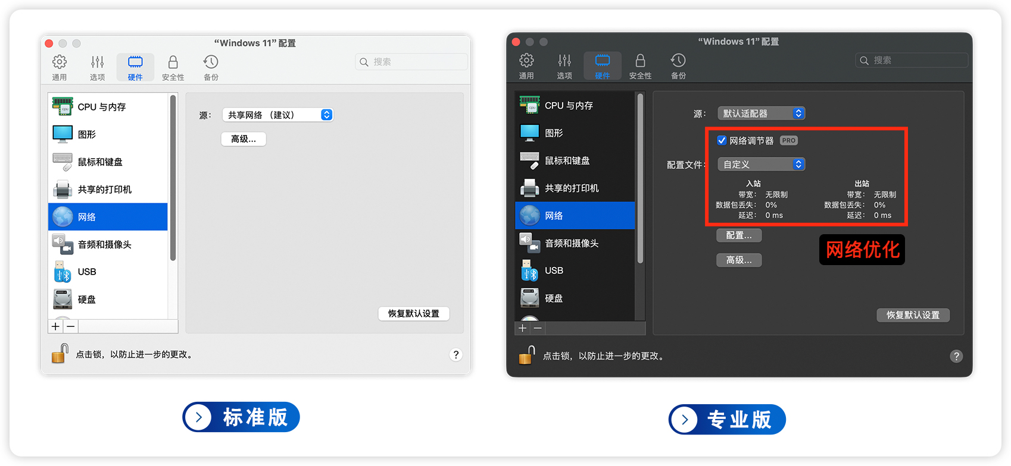Select 硬盘 in the light window sidebar
This screenshot has width=1011, height=466.
pyautogui.click(x=87, y=300)
